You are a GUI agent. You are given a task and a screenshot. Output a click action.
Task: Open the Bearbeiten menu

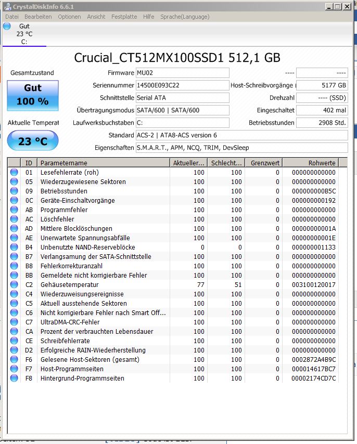38,17
